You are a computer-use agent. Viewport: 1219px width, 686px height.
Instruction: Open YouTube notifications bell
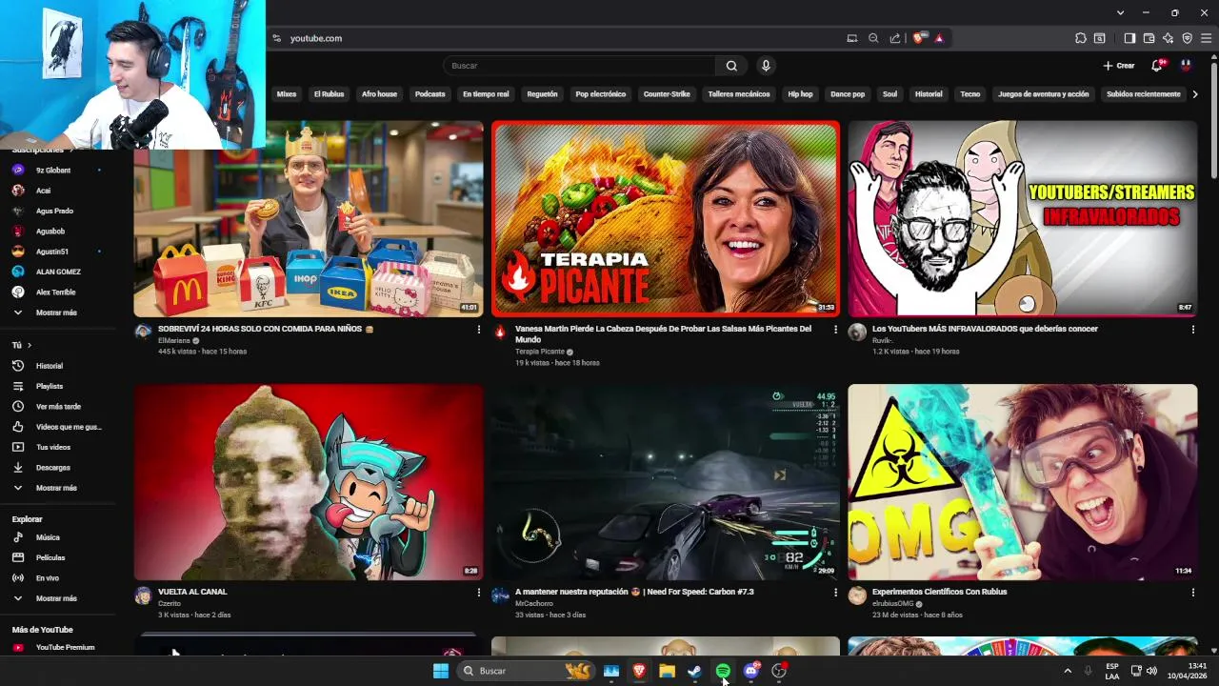[1157, 66]
